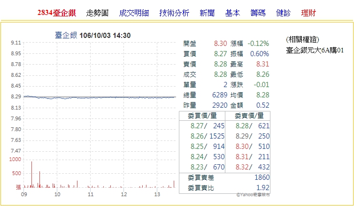Click the 昨量 value 2920
Image resolution: width=354 pixels, height=206 pixels.
tap(220, 105)
